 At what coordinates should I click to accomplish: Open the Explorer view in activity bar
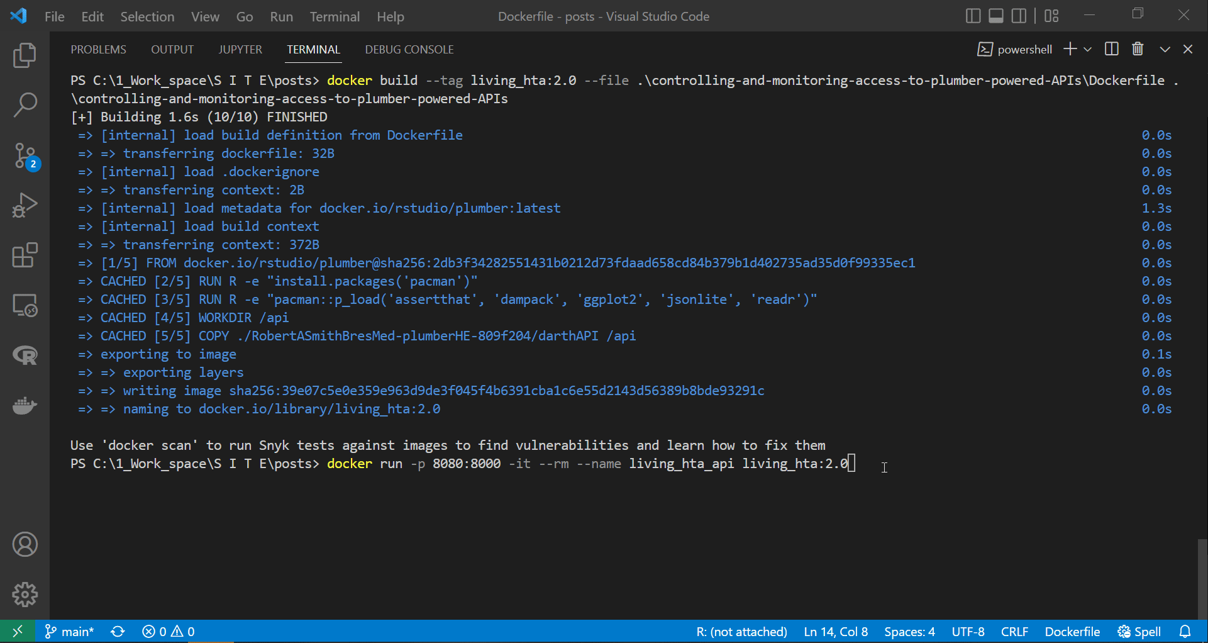tap(25, 55)
